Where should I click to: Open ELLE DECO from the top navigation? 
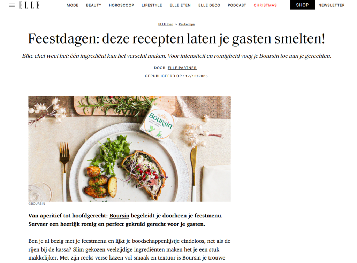[x=209, y=5]
